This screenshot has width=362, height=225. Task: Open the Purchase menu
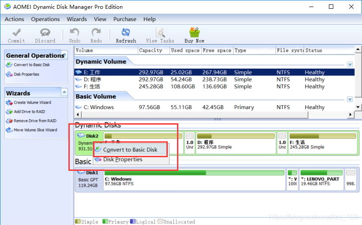point(125,19)
